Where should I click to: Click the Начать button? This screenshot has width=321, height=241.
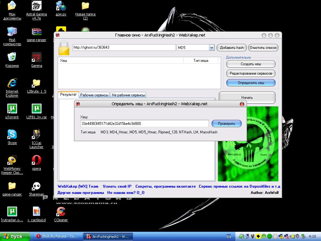coord(247,98)
